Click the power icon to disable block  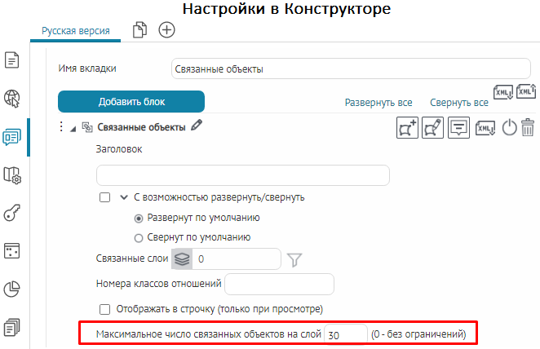[x=509, y=128]
